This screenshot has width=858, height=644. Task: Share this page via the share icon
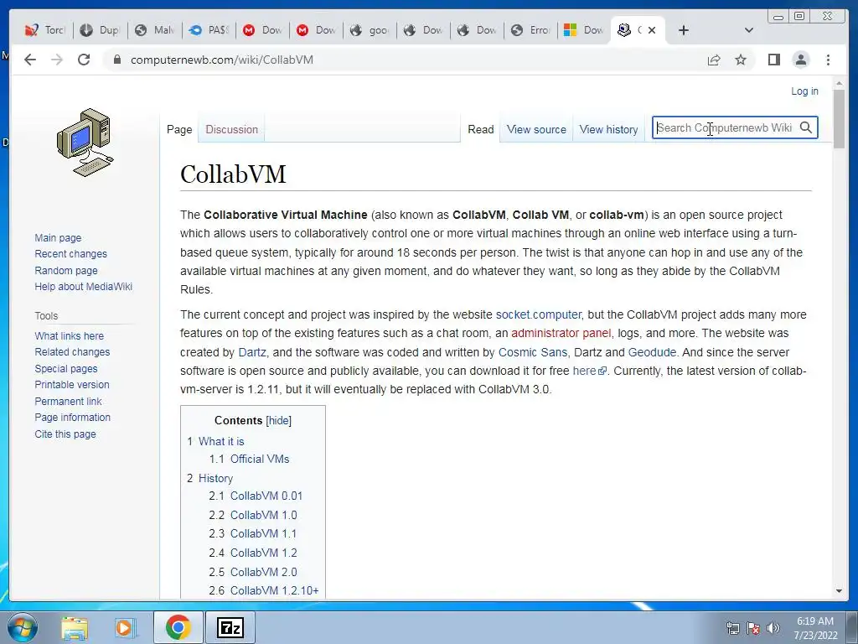[714, 60]
